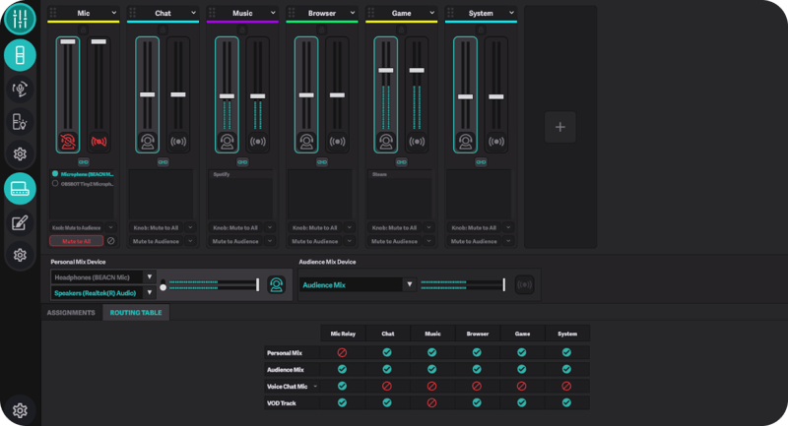Click the muted headphone icon on Mic channel
This screenshot has height=426, width=788.
coord(68,141)
